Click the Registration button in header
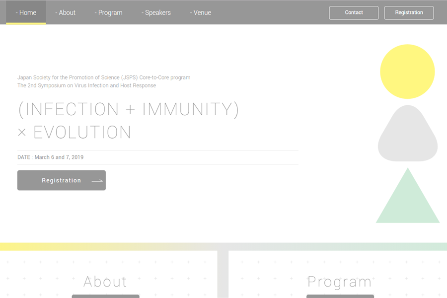The image size is (447, 298). (x=409, y=13)
